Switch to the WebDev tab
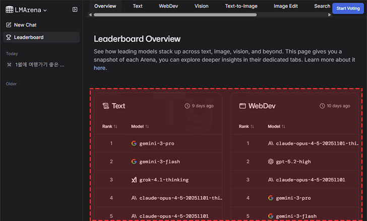This screenshot has height=221, width=367. tap(168, 6)
